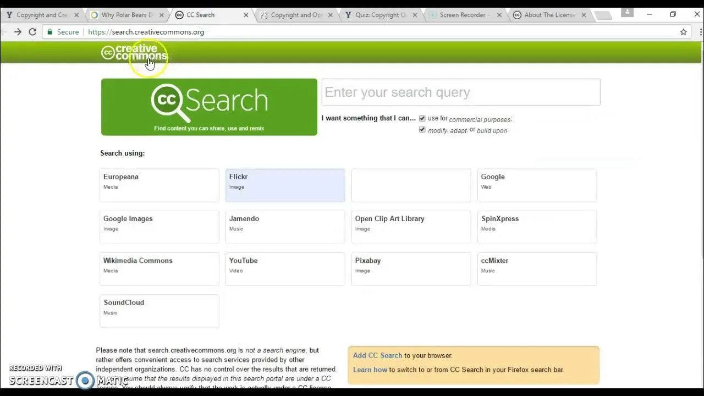This screenshot has width=704, height=396.
Task: Click the CC Search magnifier banner
Action: 209,107
